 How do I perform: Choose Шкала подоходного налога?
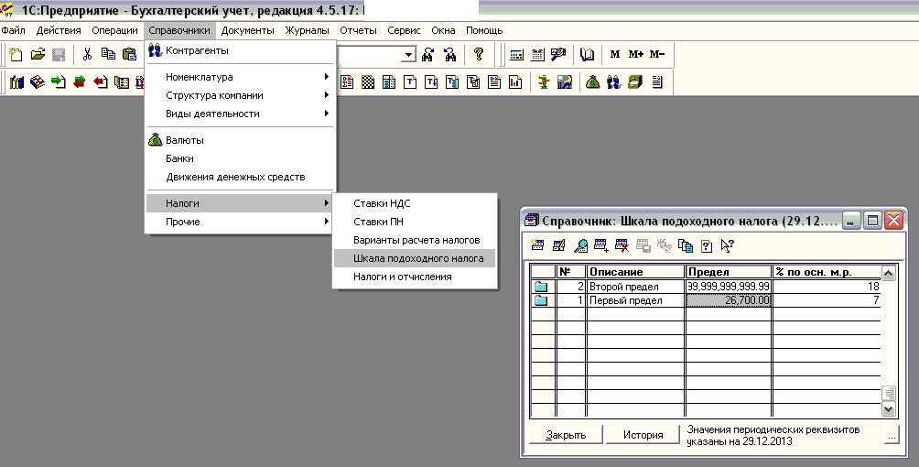coord(415,258)
